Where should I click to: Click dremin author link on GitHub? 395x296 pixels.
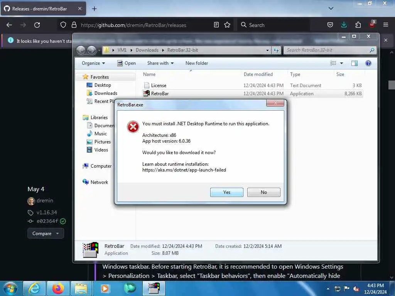(x=45, y=200)
